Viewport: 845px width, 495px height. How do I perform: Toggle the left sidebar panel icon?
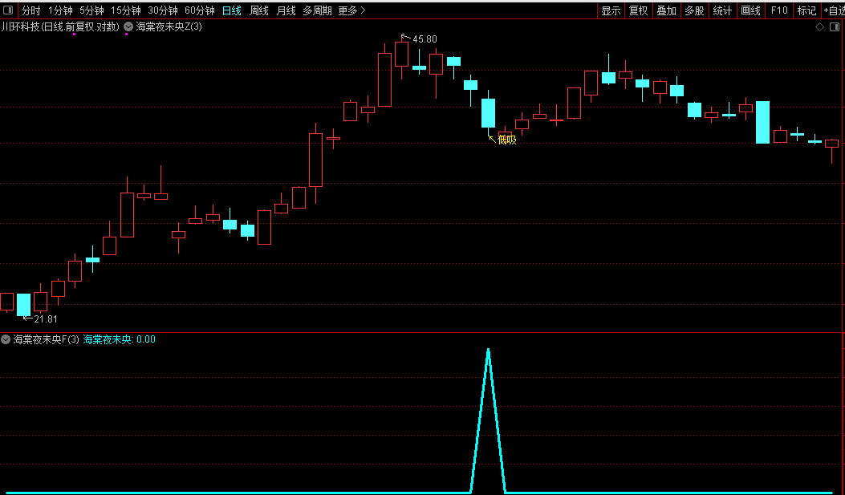(8, 10)
